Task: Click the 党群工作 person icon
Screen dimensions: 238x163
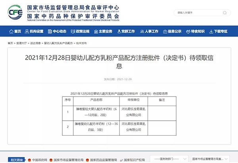Action: tap(119, 31)
